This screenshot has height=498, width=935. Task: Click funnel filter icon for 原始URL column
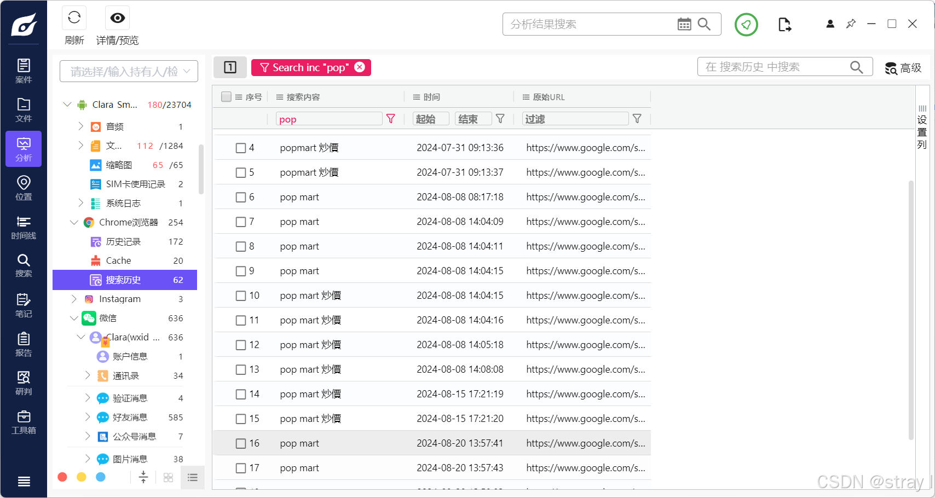click(637, 119)
